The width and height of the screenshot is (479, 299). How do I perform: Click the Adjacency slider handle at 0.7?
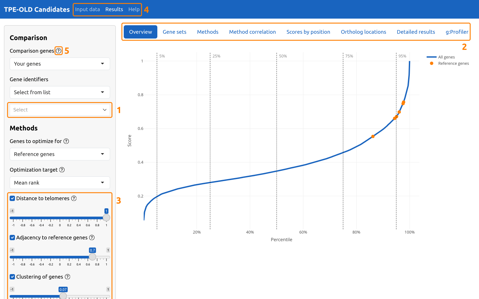92,256
